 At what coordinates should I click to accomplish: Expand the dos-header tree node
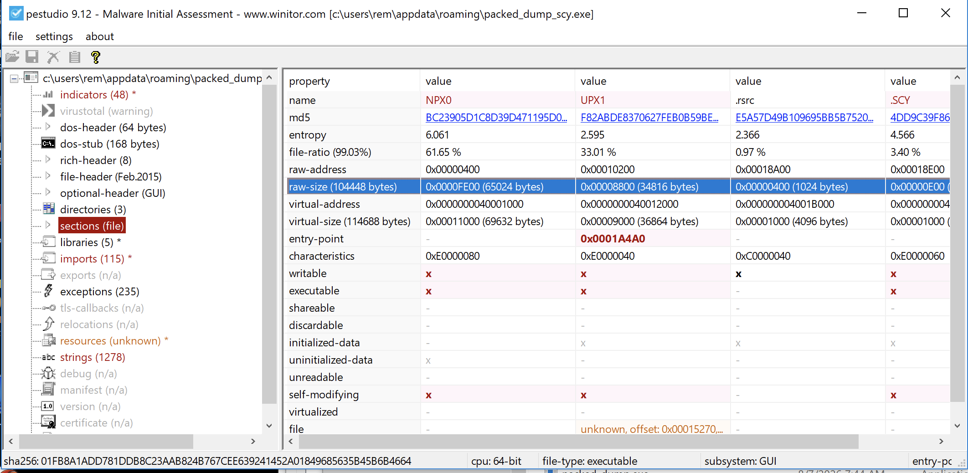coord(48,127)
